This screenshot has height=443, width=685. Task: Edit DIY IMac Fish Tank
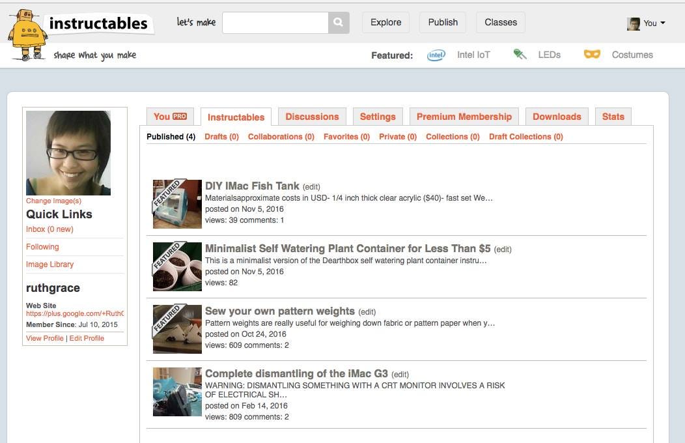click(311, 187)
